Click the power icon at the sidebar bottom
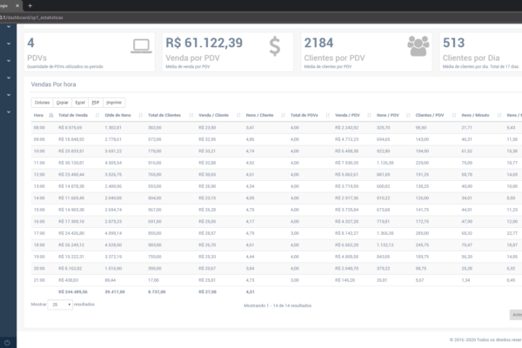The image size is (522, 348). pyautogui.click(x=7, y=342)
